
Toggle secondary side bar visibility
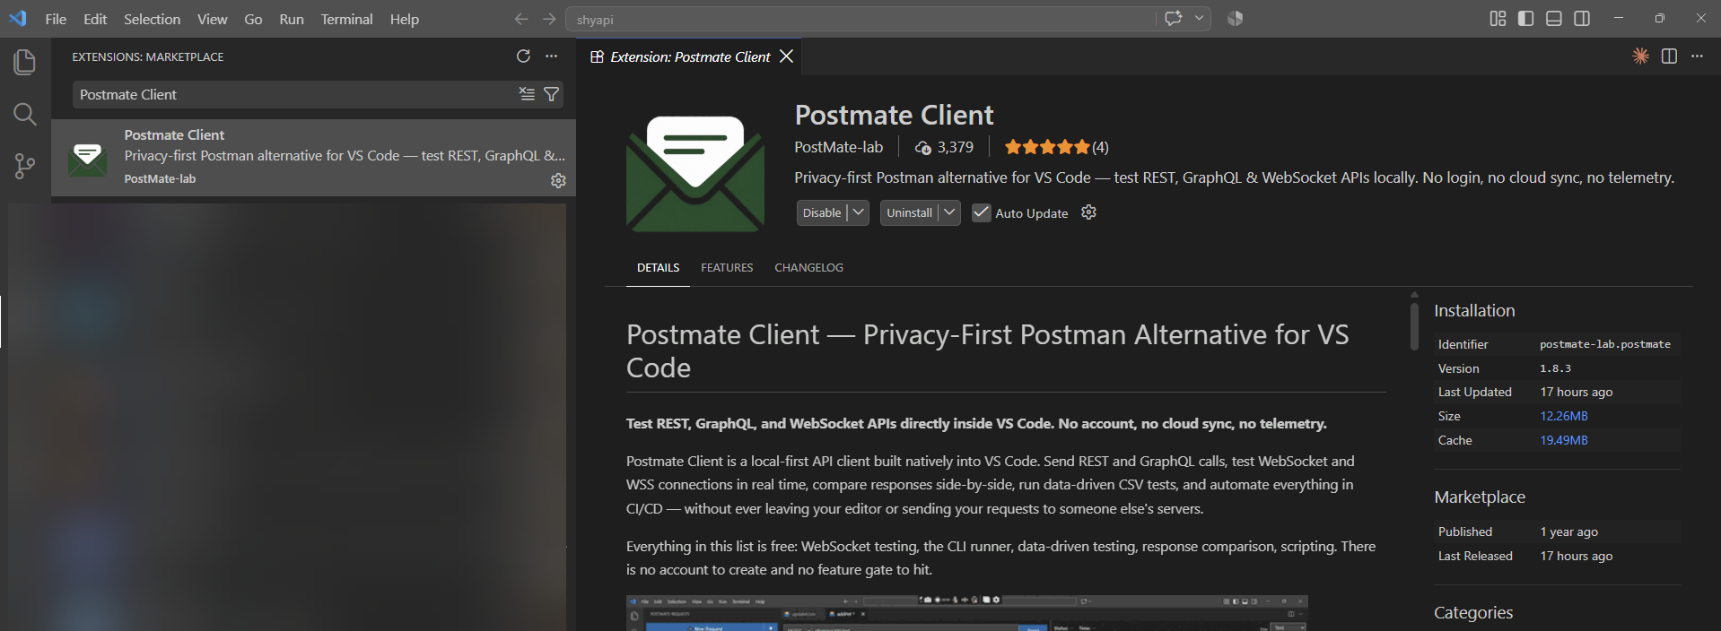pyautogui.click(x=1582, y=19)
